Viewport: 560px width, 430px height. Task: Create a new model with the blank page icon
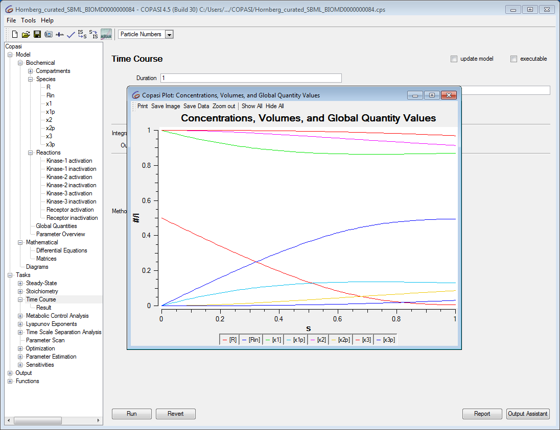pos(15,34)
